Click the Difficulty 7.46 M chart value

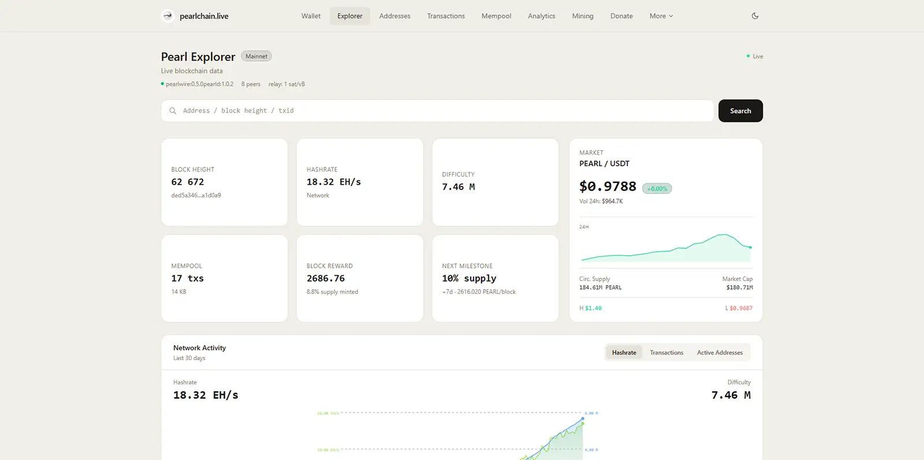(x=731, y=395)
